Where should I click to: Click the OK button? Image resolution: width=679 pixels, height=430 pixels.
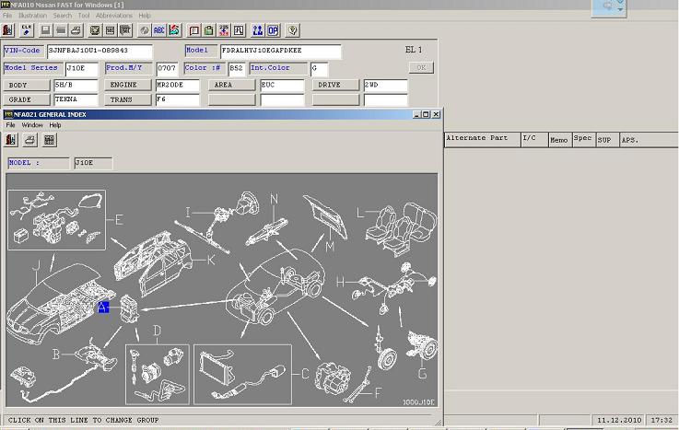[421, 67]
